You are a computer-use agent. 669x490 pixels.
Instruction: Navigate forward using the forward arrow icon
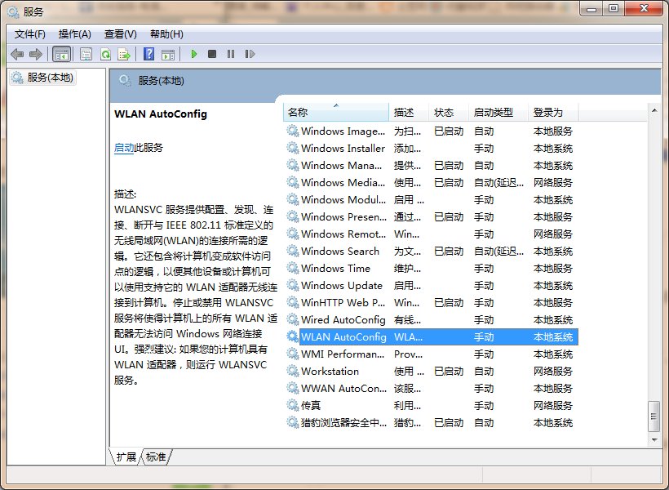point(37,54)
